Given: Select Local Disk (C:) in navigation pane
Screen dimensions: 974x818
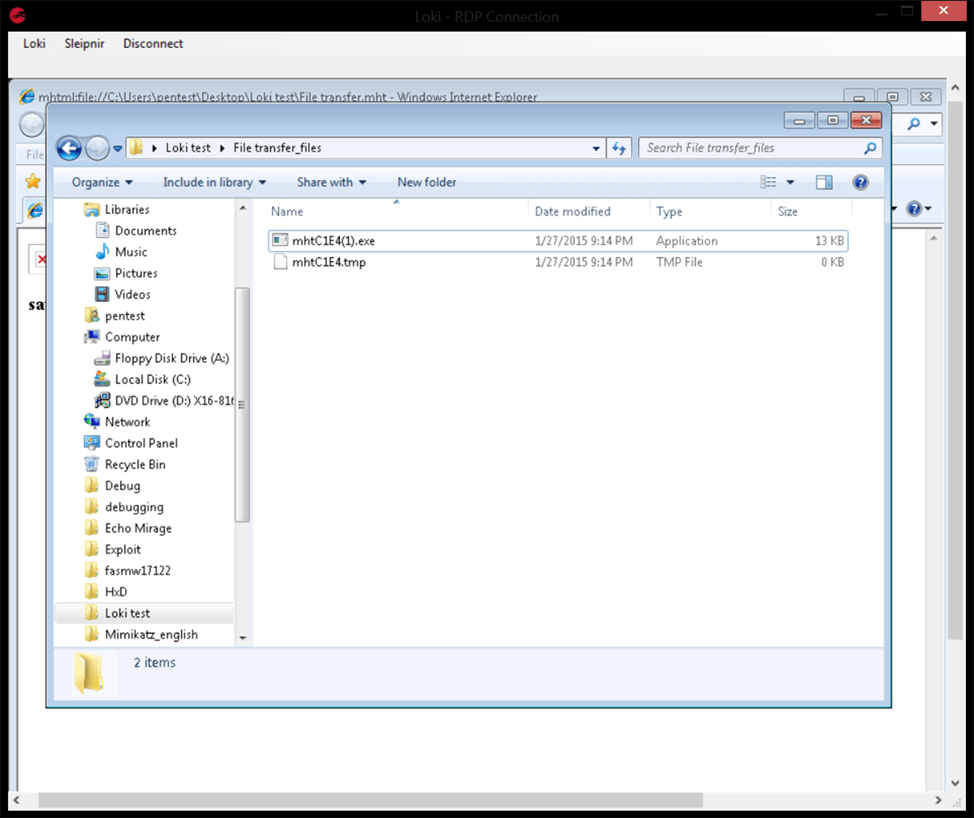Looking at the screenshot, I should (153, 380).
